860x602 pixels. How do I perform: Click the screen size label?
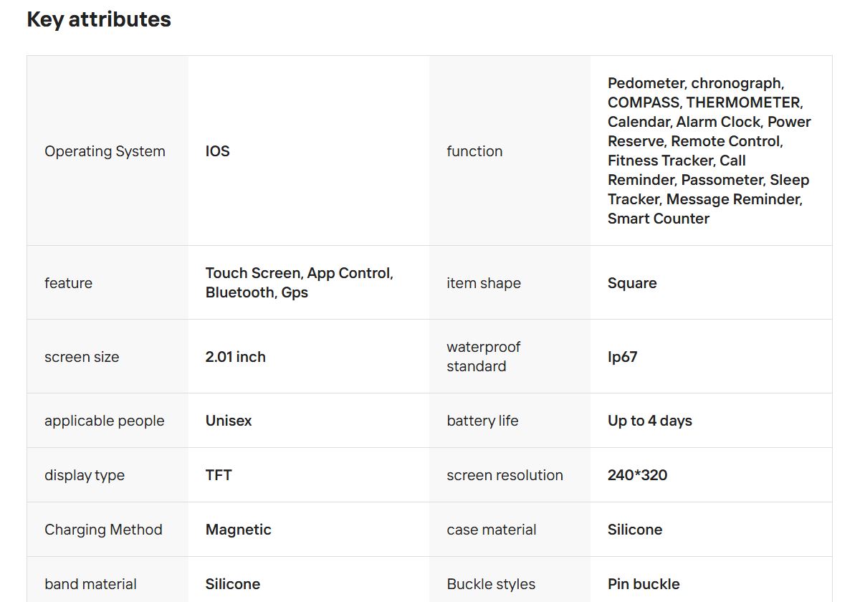[x=82, y=357]
